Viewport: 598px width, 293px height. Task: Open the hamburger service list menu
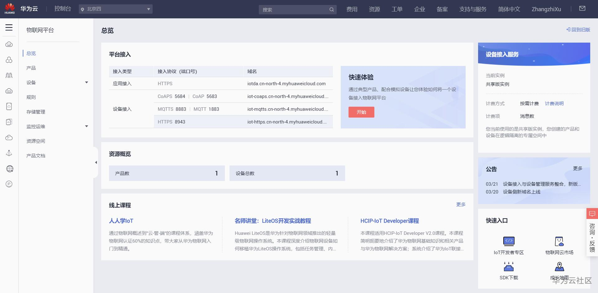tap(9, 27)
